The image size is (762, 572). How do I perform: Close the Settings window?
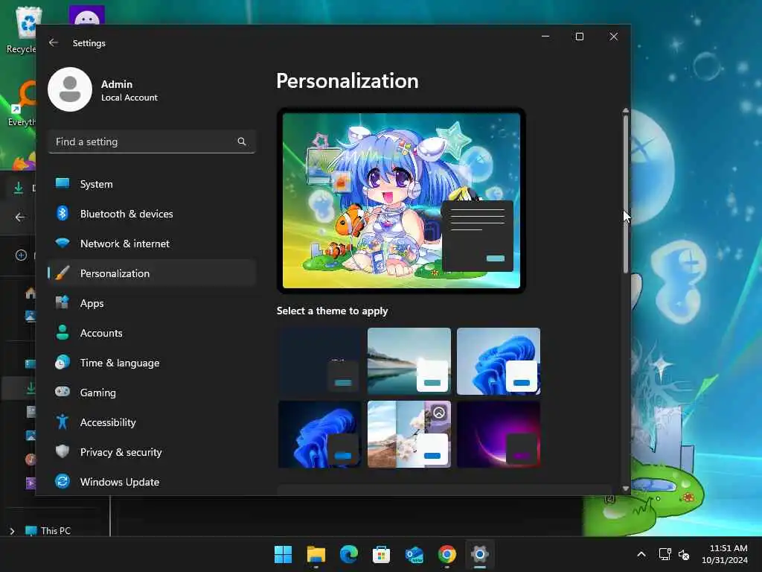(613, 36)
